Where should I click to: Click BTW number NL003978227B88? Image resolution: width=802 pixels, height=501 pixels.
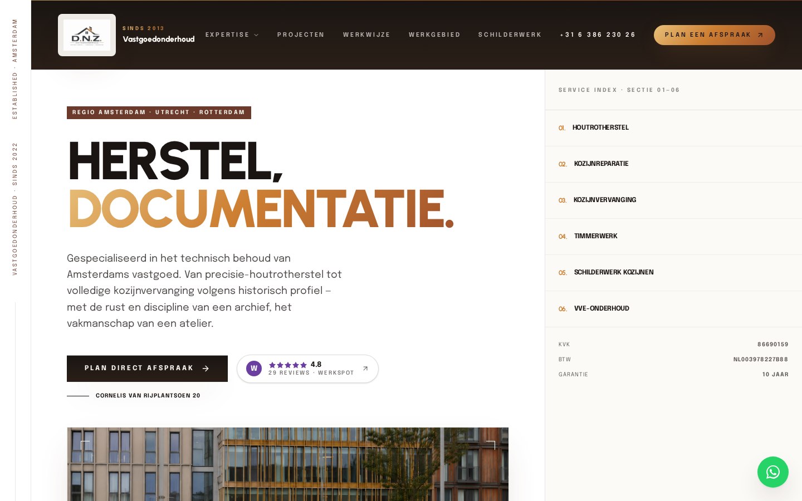(761, 360)
